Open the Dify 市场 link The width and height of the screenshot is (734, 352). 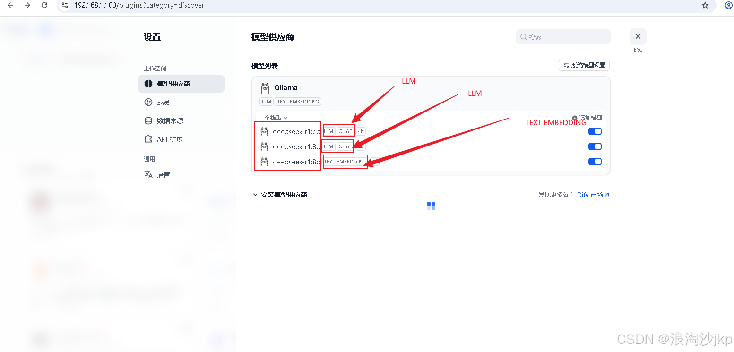coord(593,195)
